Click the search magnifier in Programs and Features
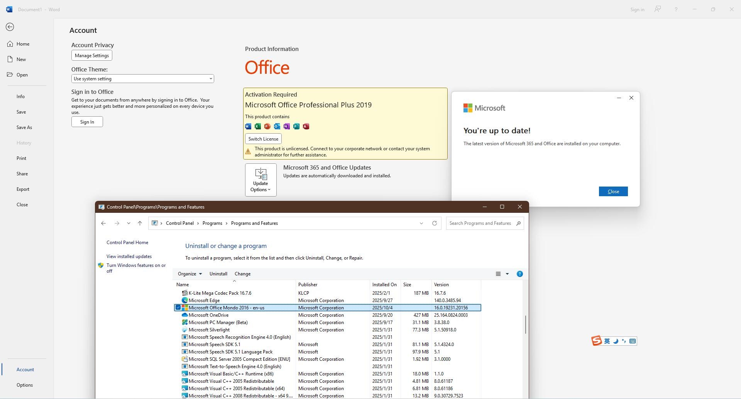This screenshot has width=741, height=399. tap(518, 223)
